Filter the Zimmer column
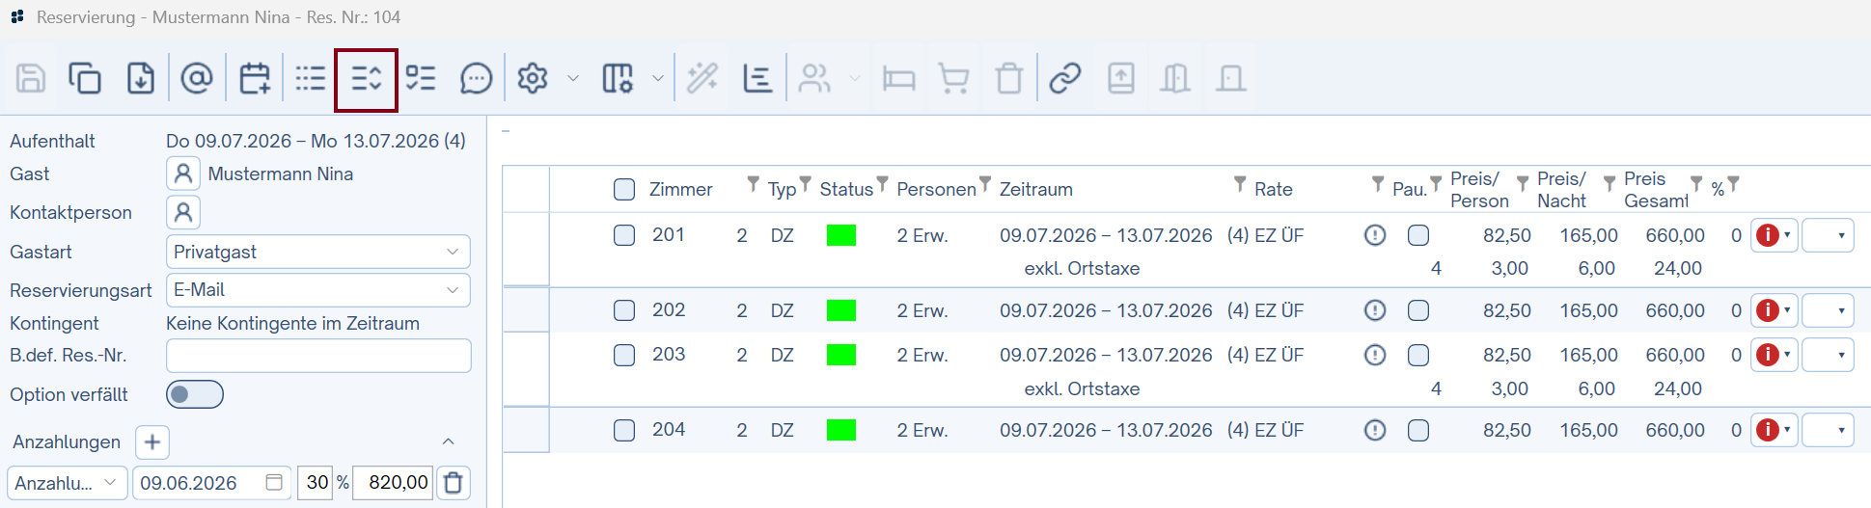Image resolution: width=1871 pixels, height=508 pixels. pyautogui.click(x=753, y=183)
